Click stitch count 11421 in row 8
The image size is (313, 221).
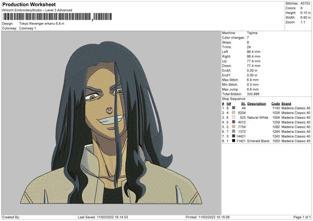click(241, 141)
